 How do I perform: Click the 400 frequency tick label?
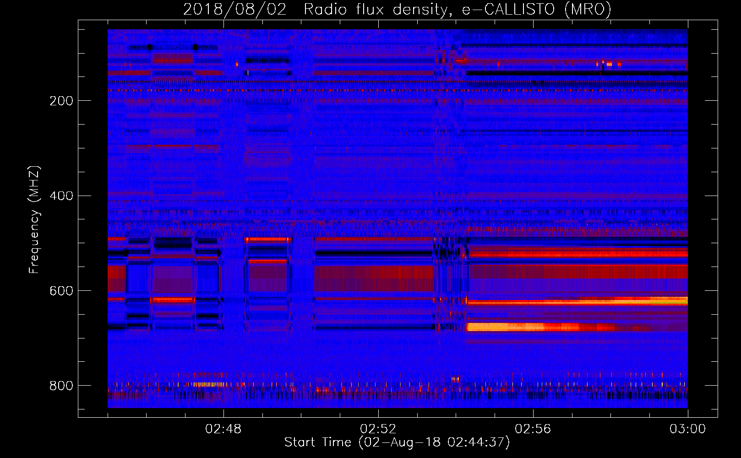(61, 196)
